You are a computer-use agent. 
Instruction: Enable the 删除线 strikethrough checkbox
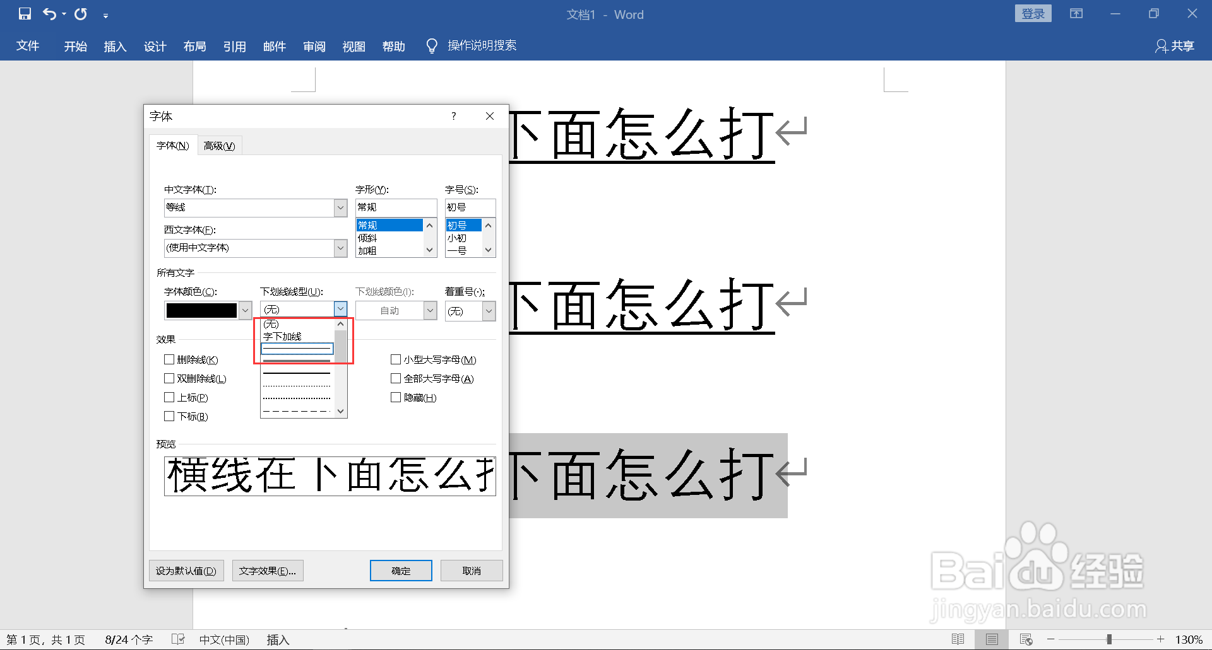pos(169,359)
